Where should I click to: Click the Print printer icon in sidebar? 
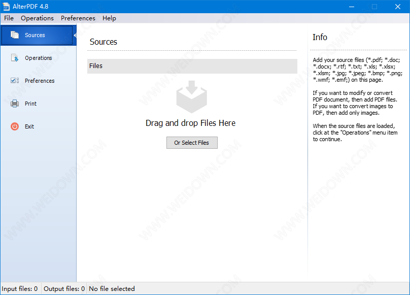click(x=15, y=104)
